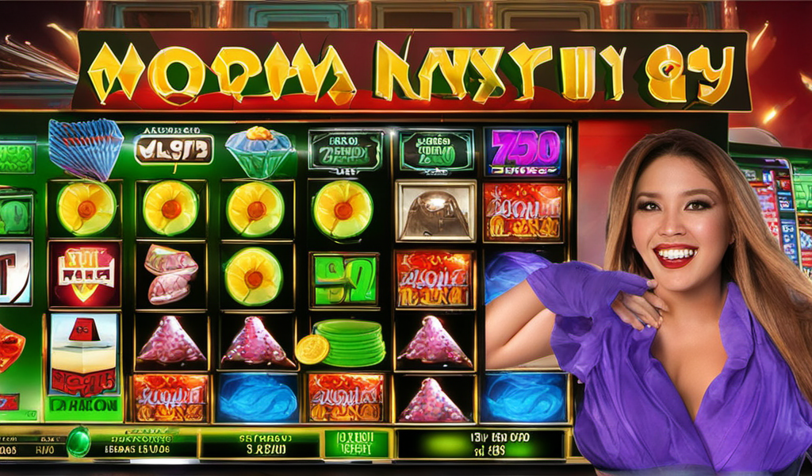Select the diamond gem with gold top
Image resolution: width=812 pixels, height=476 pixels.
point(259,152)
